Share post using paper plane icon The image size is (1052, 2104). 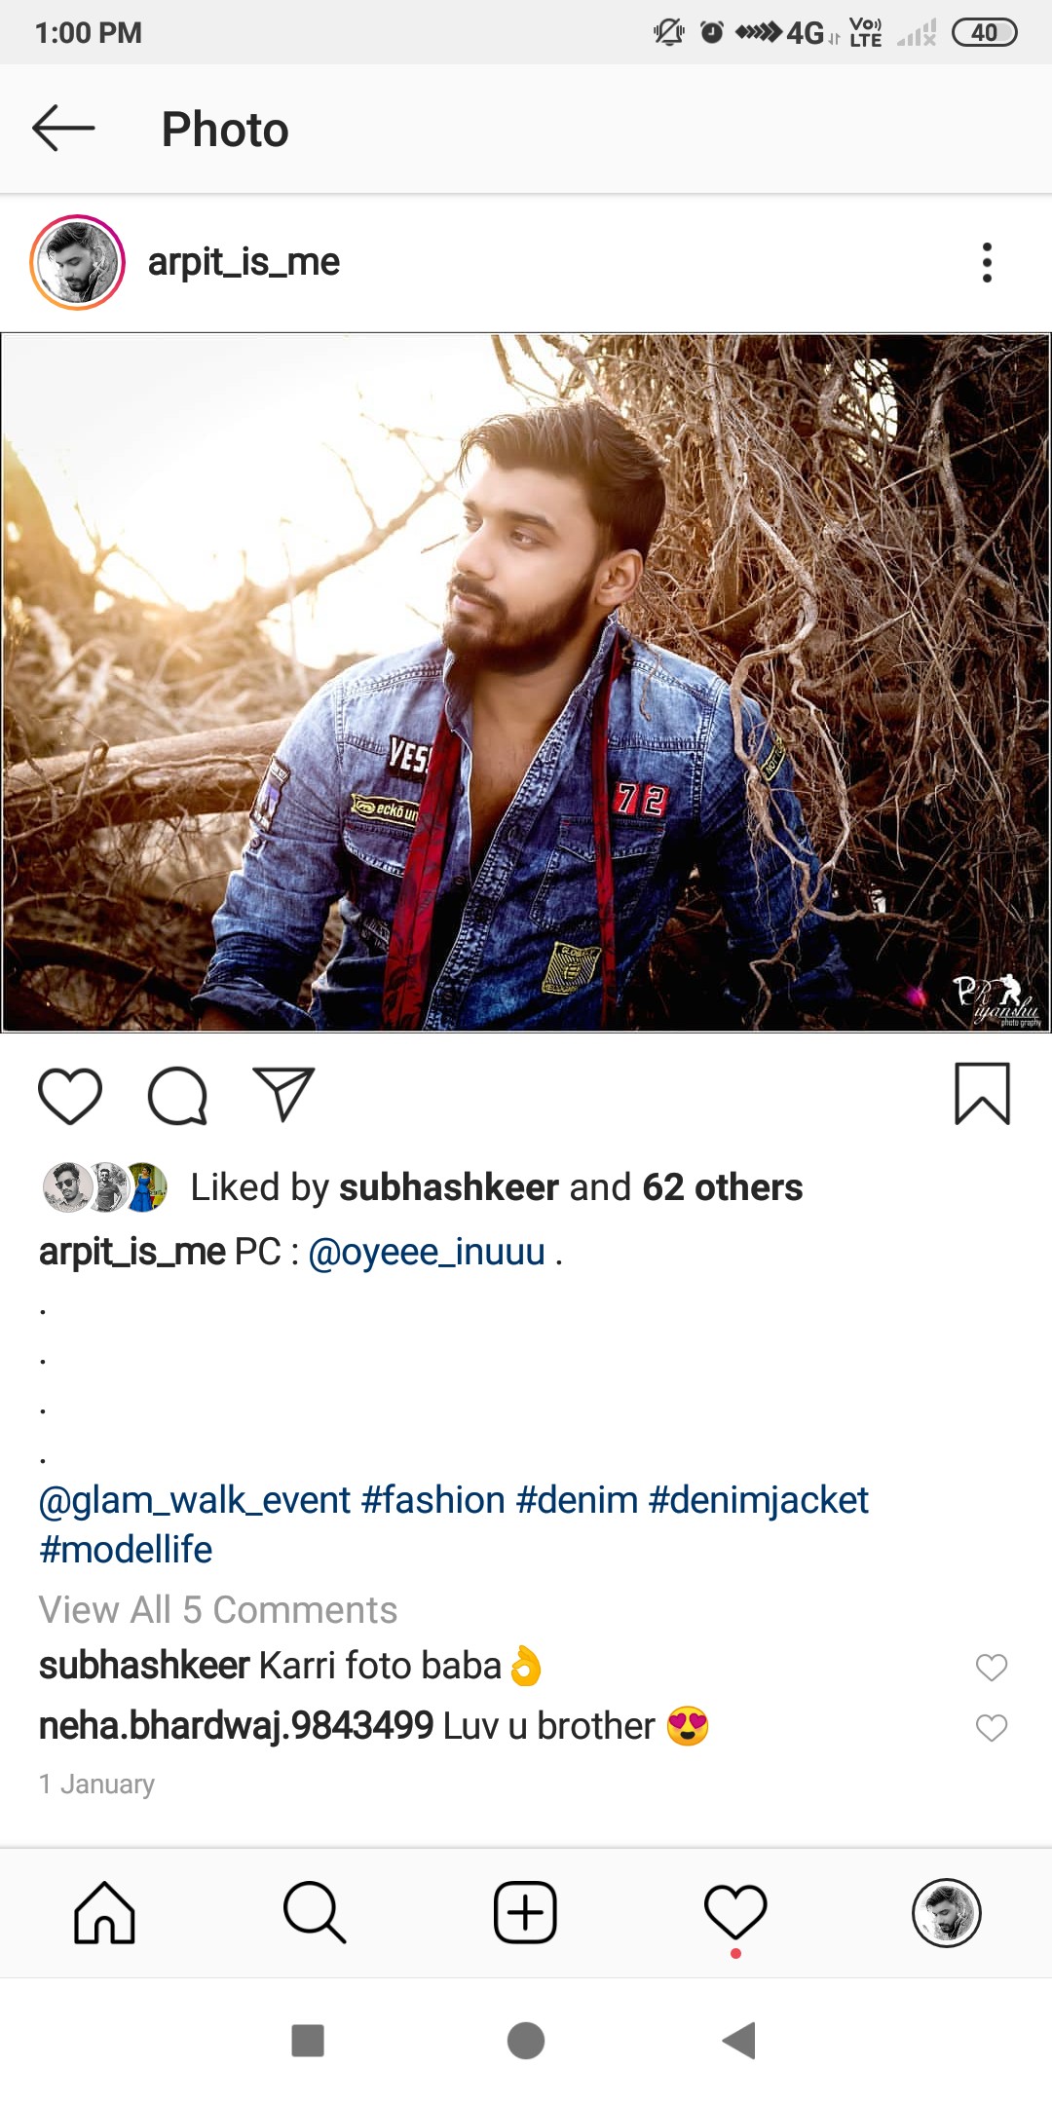point(283,1094)
